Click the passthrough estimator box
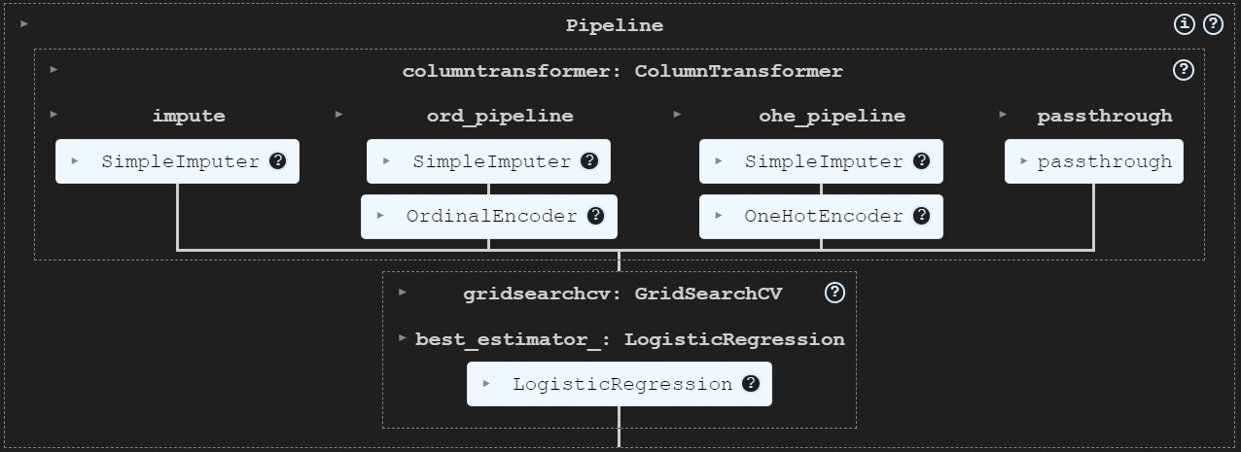This screenshot has width=1241, height=452. (1094, 161)
